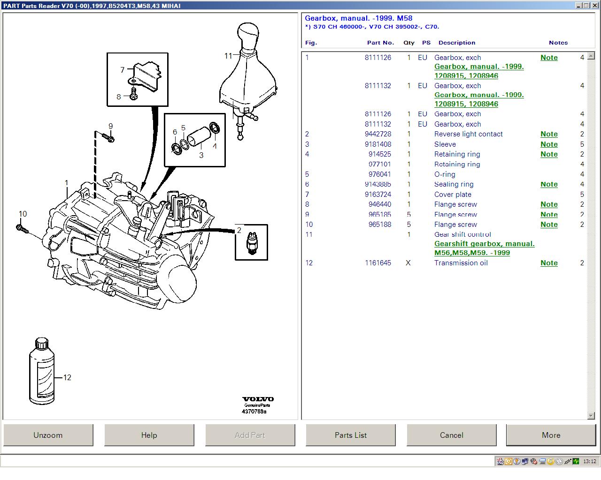The image size is (601, 480).
Task: Click the Description column header
Action: point(457,43)
